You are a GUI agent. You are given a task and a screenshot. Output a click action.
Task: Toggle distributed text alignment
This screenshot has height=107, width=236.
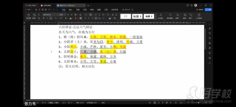pyautogui.click(x=99, y=18)
